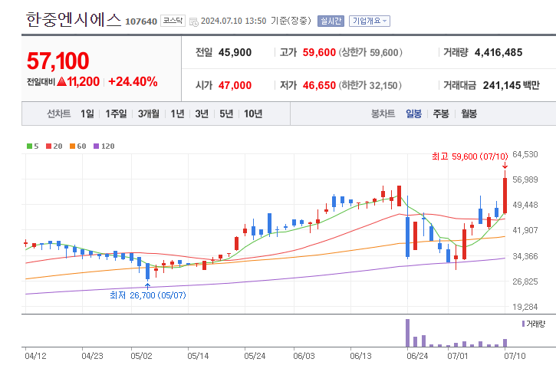The height and width of the screenshot is (372, 556).
Task: Click the green 5-day moving average legend
Action: (33, 146)
